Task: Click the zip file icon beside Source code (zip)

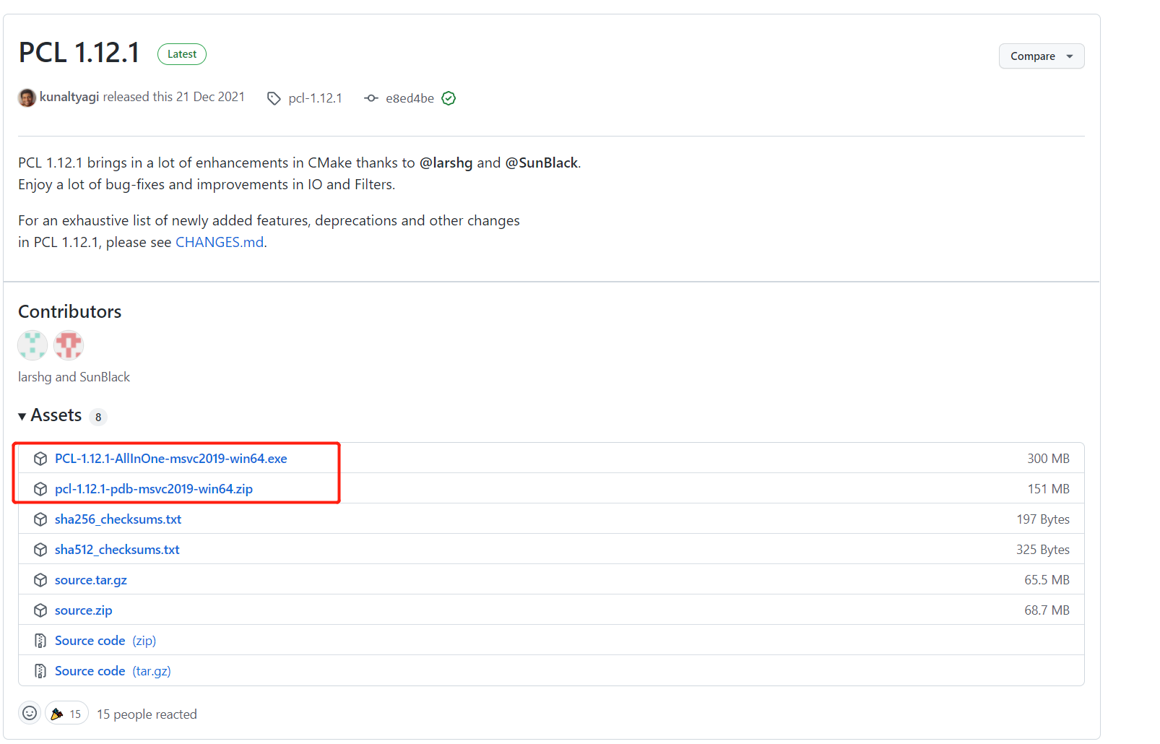Action: point(40,640)
